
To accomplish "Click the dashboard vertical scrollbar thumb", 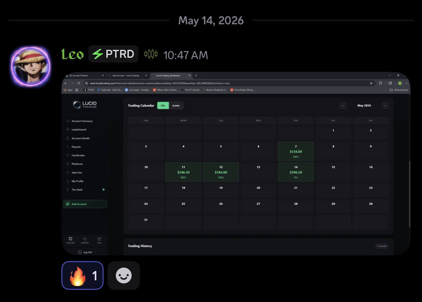I will click(410, 194).
